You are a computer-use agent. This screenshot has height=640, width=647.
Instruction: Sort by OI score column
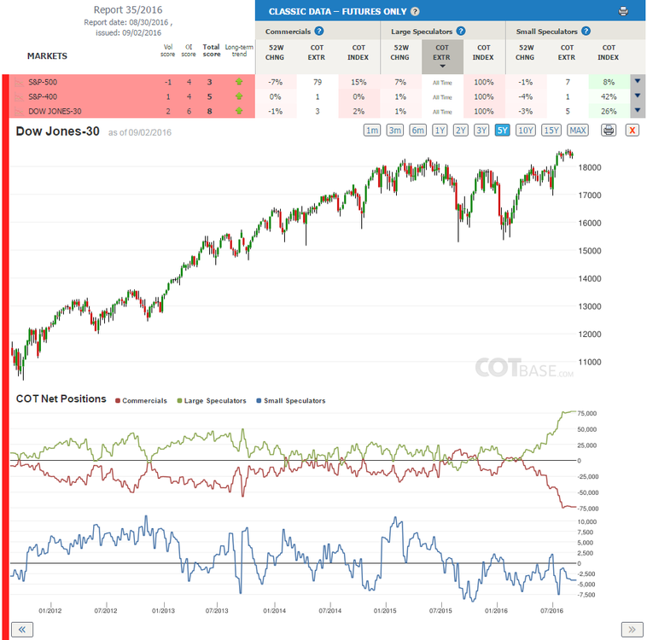(189, 50)
